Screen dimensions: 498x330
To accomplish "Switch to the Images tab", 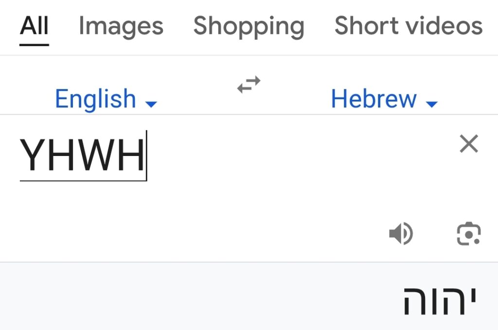I will 121,26.
